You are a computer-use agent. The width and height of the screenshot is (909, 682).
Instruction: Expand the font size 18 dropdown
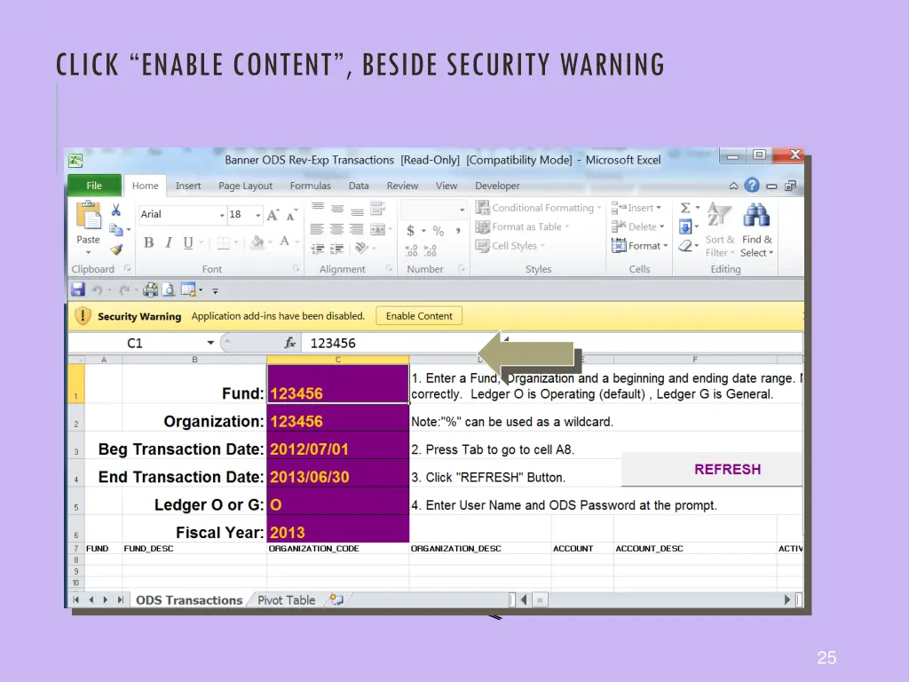258,215
